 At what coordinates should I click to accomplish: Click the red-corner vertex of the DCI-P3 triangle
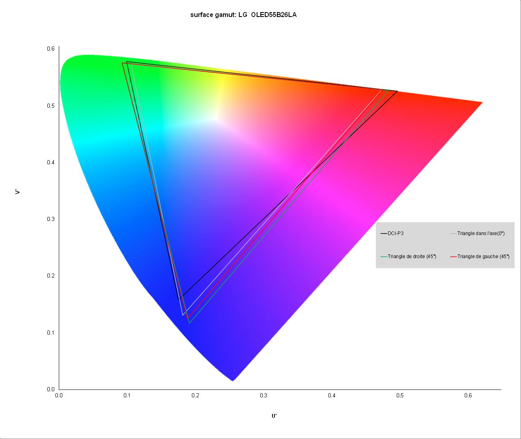click(398, 91)
